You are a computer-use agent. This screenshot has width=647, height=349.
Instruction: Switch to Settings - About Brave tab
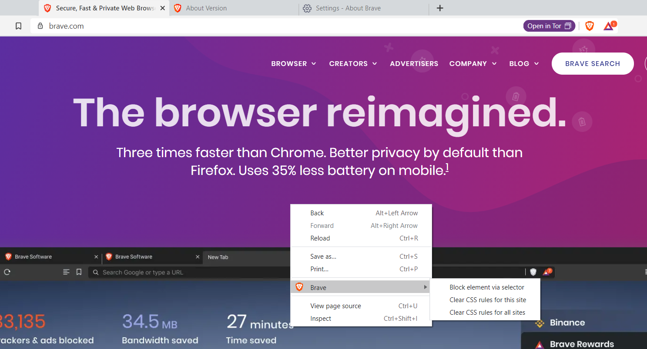tap(364, 8)
